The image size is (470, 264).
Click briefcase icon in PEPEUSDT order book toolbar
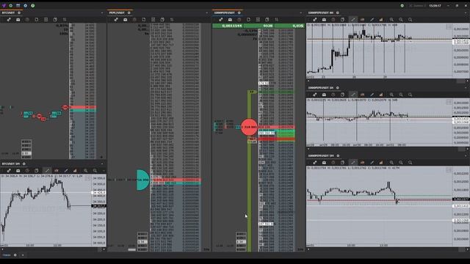coord(126,20)
